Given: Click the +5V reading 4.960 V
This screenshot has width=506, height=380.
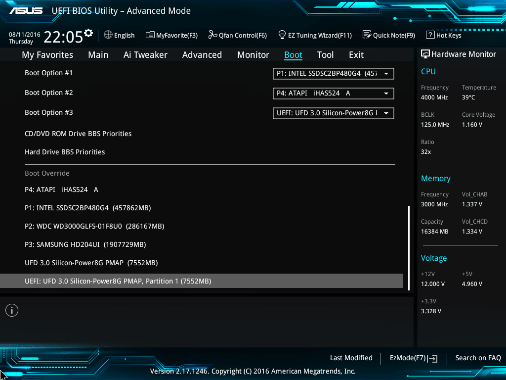Looking at the screenshot, I should click(472, 284).
